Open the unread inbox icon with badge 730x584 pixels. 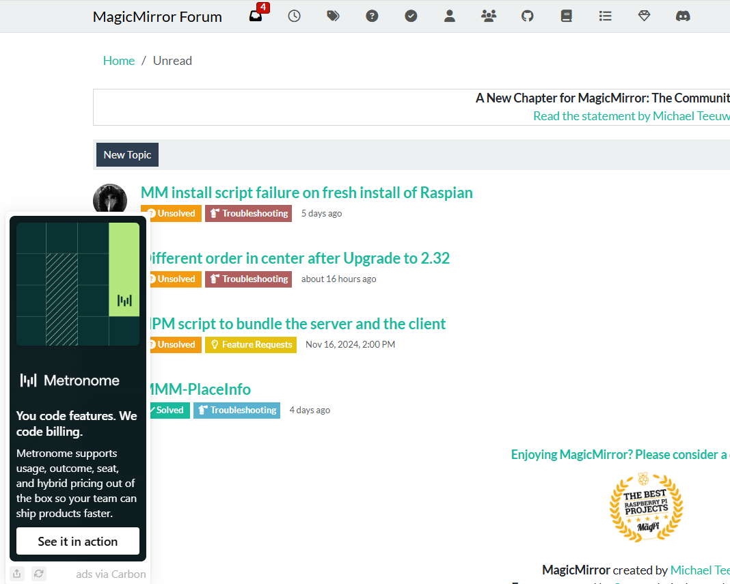(x=256, y=16)
